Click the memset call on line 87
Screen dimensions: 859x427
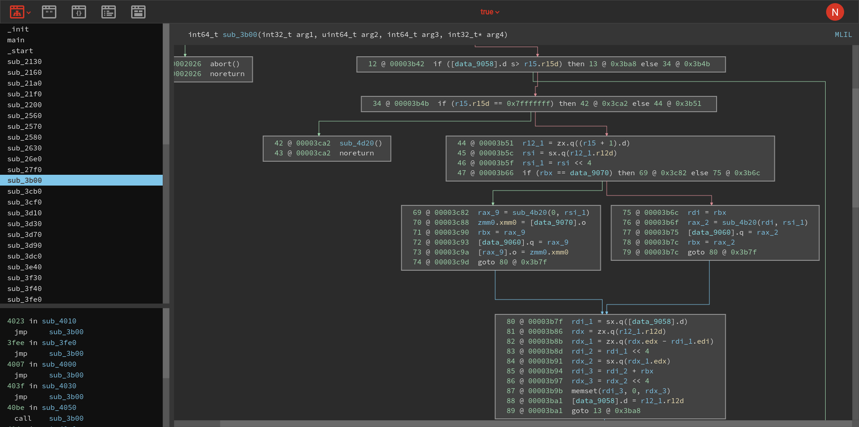click(x=584, y=391)
